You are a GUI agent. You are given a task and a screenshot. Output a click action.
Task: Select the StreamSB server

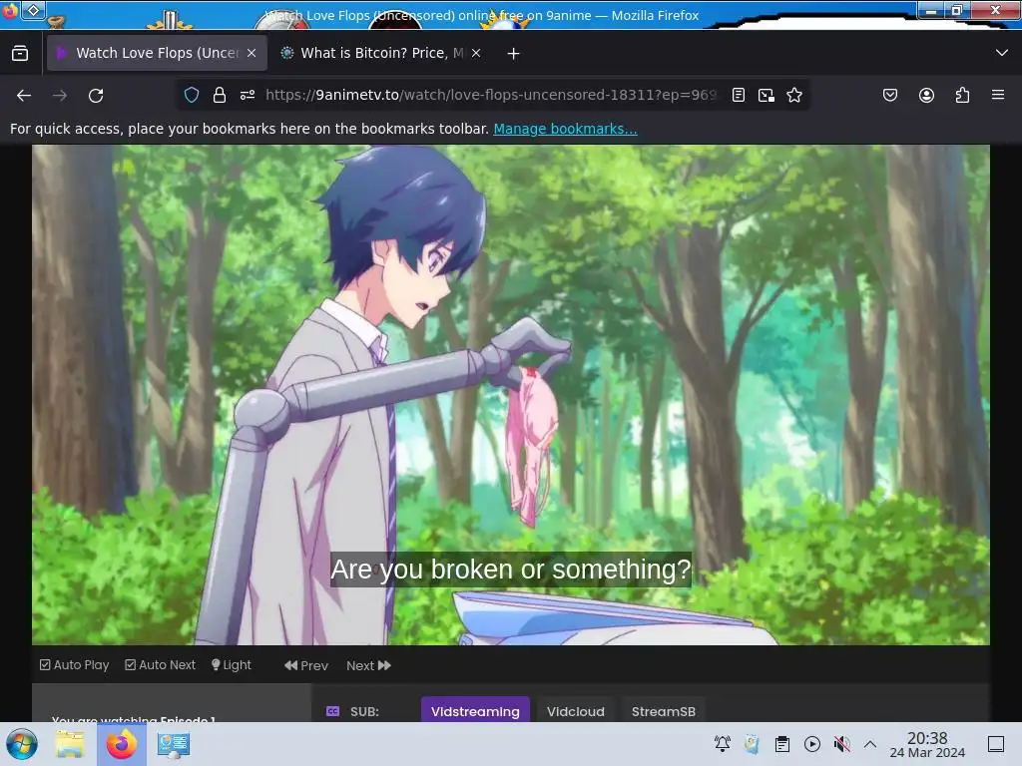pyautogui.click(x=664, y=711)
